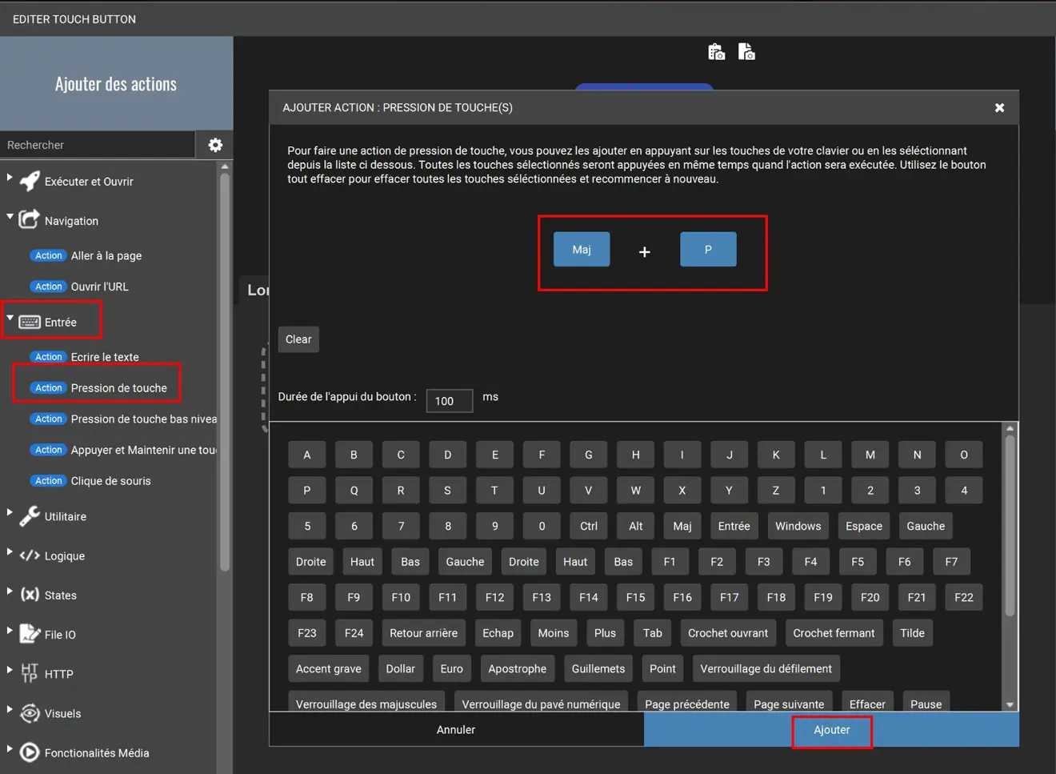Screen dimensions: 1056x774
Task: Collapse the Entrée category arrow
Action: pyautogui.click(x=10, y=318)
